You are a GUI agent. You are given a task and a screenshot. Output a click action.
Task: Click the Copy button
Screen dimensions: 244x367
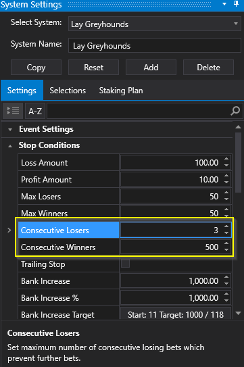coord(36,68)
